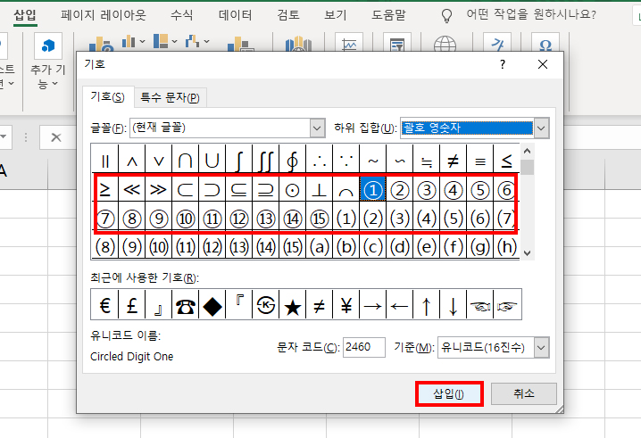Select the much-less-than ≪ symbol

[132, 190]
